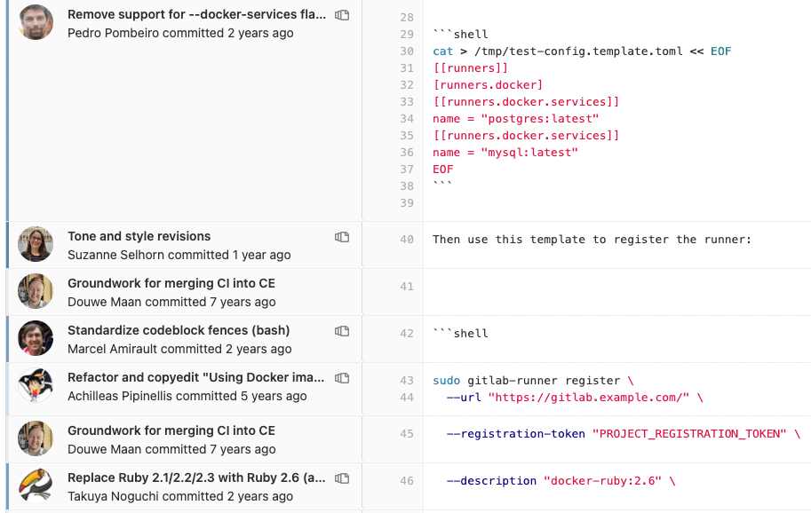This screenshot has width=811, height=513.
Task: Select Achilleas Pipinellis's avatar
Action: [x=36, y=385]
